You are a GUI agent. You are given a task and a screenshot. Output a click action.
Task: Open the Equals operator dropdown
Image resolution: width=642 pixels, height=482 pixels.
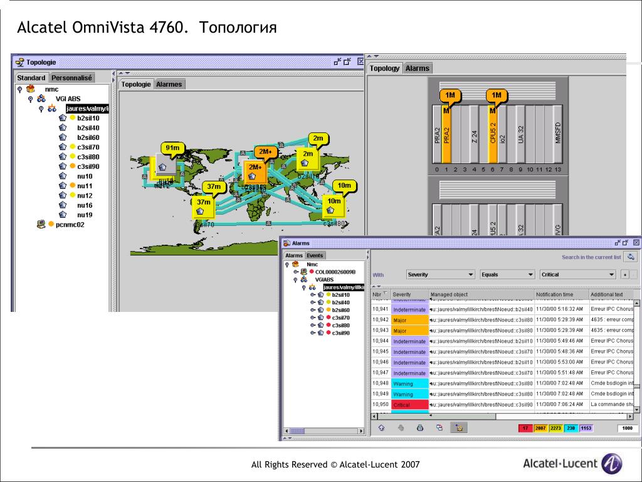pyautogui.click(x=508, y=275)
